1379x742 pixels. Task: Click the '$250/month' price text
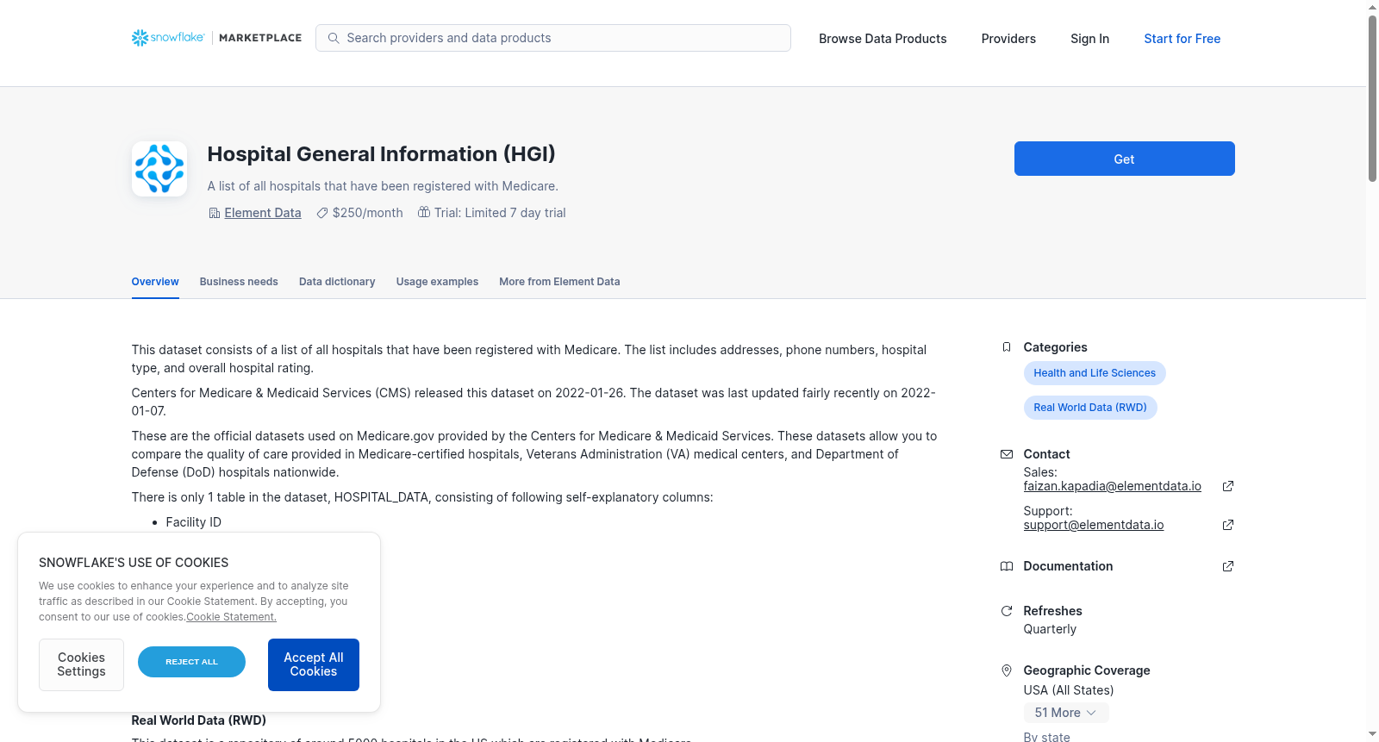tap(368, 213)
